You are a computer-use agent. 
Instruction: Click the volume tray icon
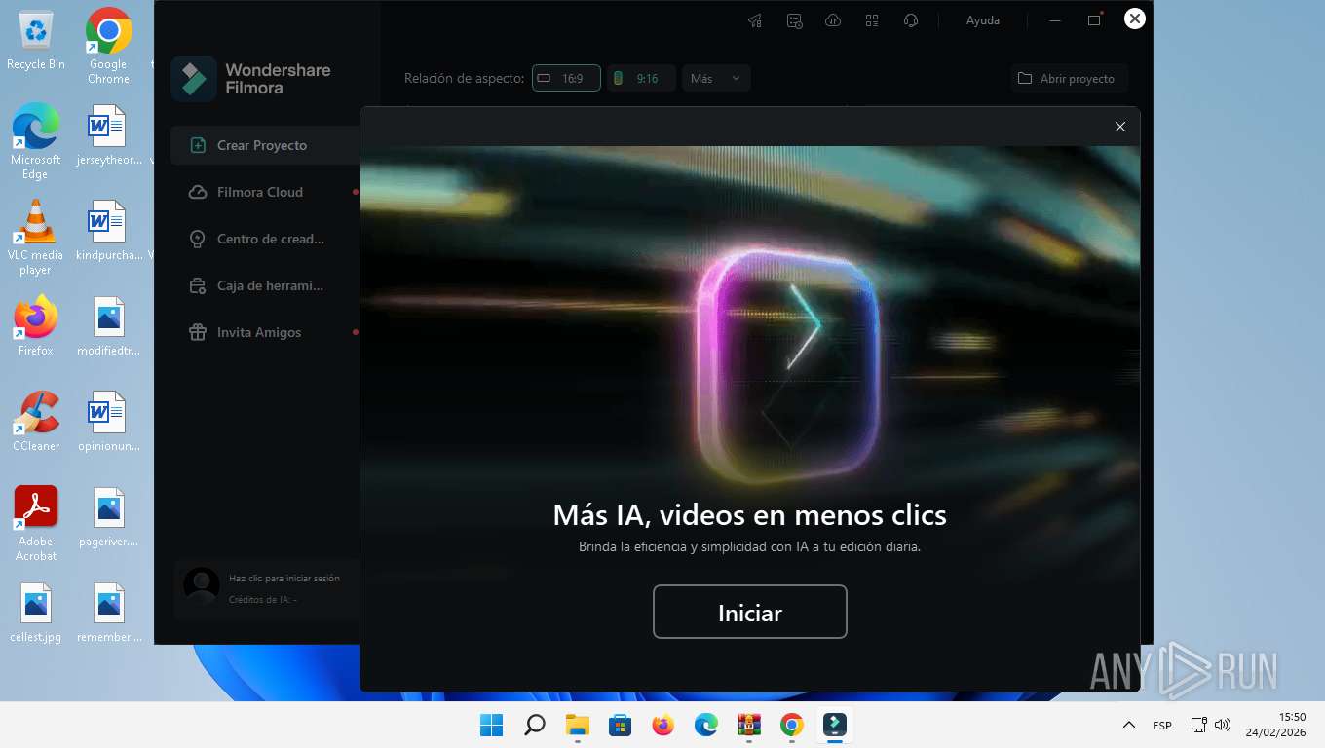1223,725
